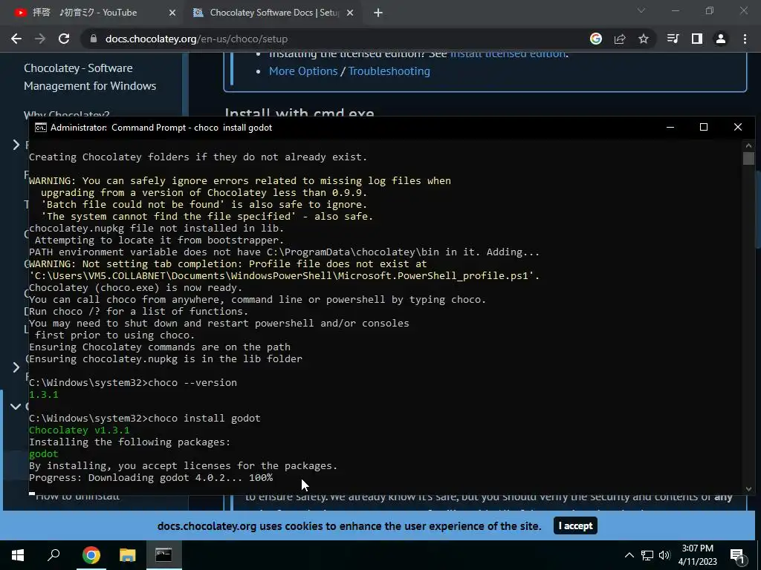Toggle Chrome side panel
Viewport: 761px width, 570px height.
pos(697,39)
